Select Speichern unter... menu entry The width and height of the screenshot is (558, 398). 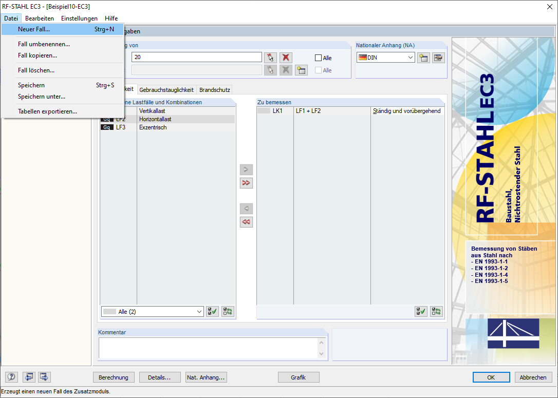[x=62, y=97]
